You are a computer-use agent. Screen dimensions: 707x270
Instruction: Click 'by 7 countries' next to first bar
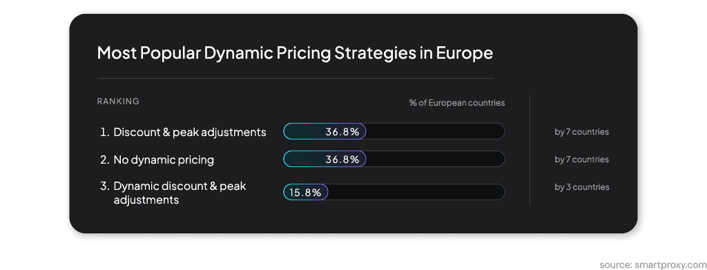coord(581,132)
